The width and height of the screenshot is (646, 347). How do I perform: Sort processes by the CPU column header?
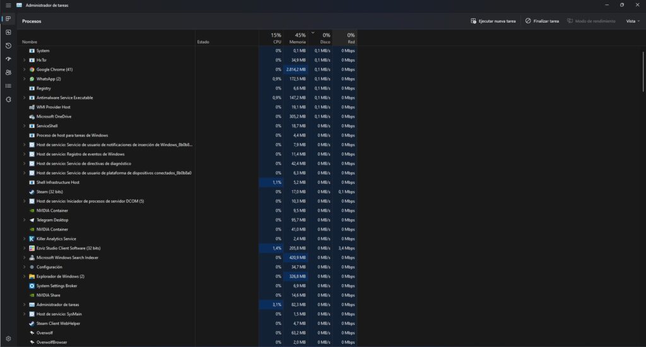tap(275, 38)
